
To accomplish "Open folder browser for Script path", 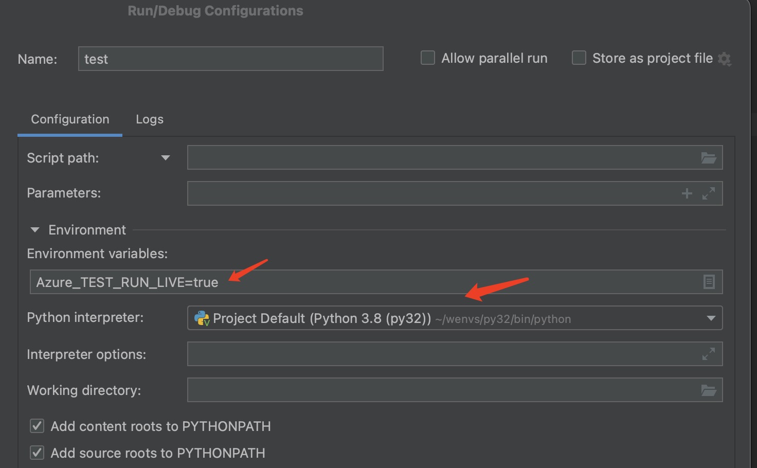I will pos(709,158).
